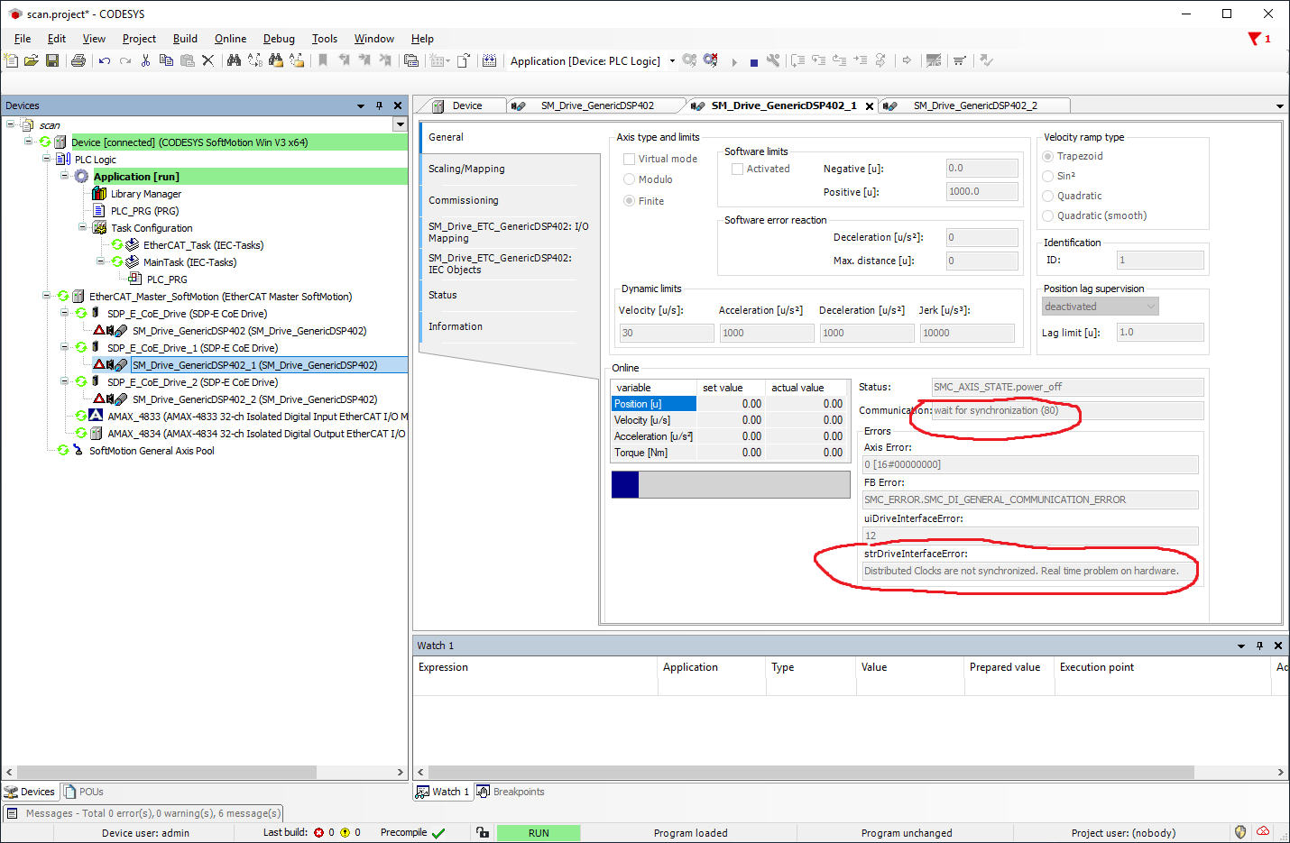Click the Print icon in toolbar

pyautogui.click(x=78, y=60)
